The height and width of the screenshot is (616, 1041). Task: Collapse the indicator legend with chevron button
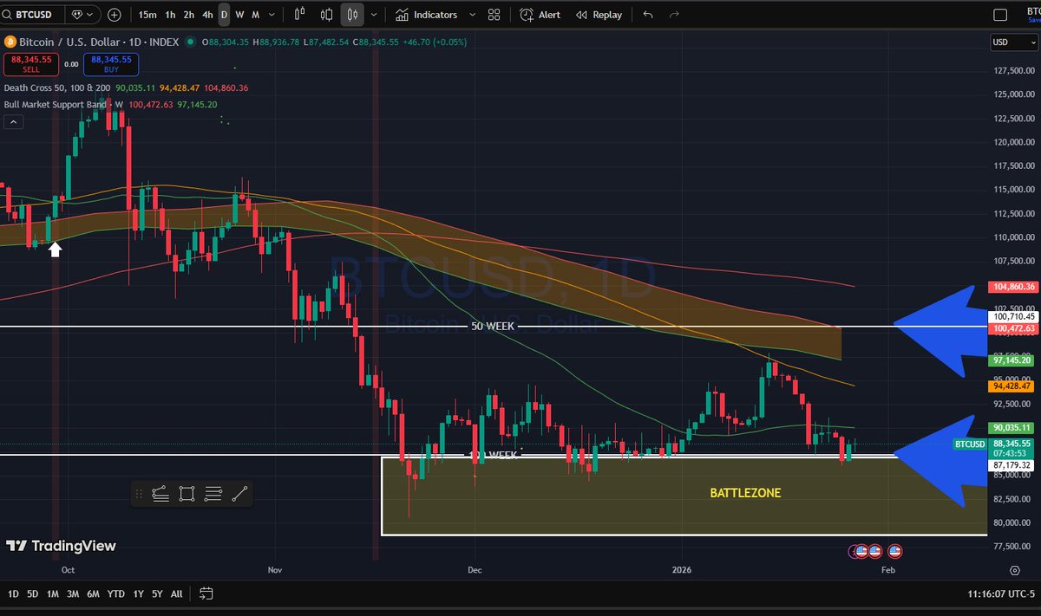pos(13,123)
